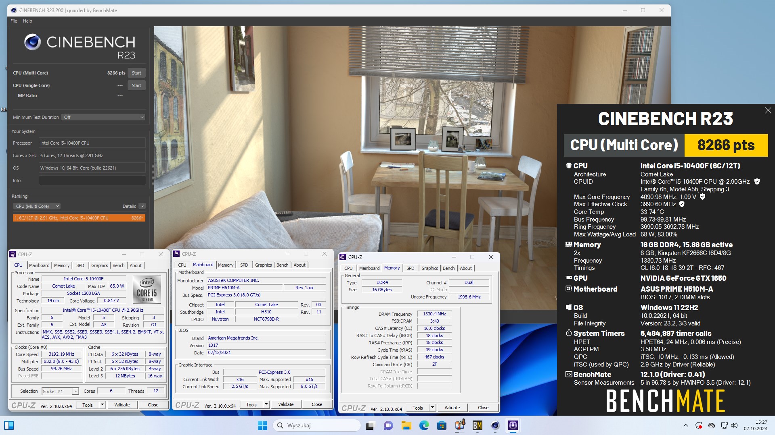Open the File menu in Cinebench
Image resolution: width=775 pixels, height=435 pixels.
click(14, 21)
